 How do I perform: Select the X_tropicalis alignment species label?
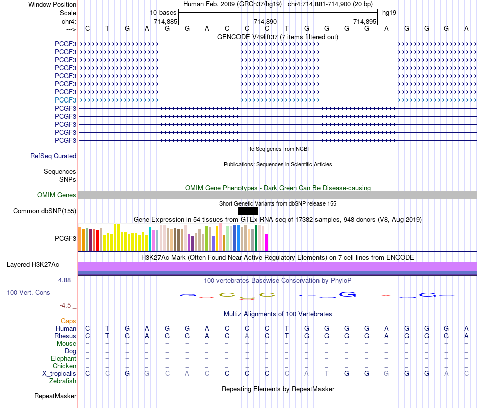[x=59, y=374]
